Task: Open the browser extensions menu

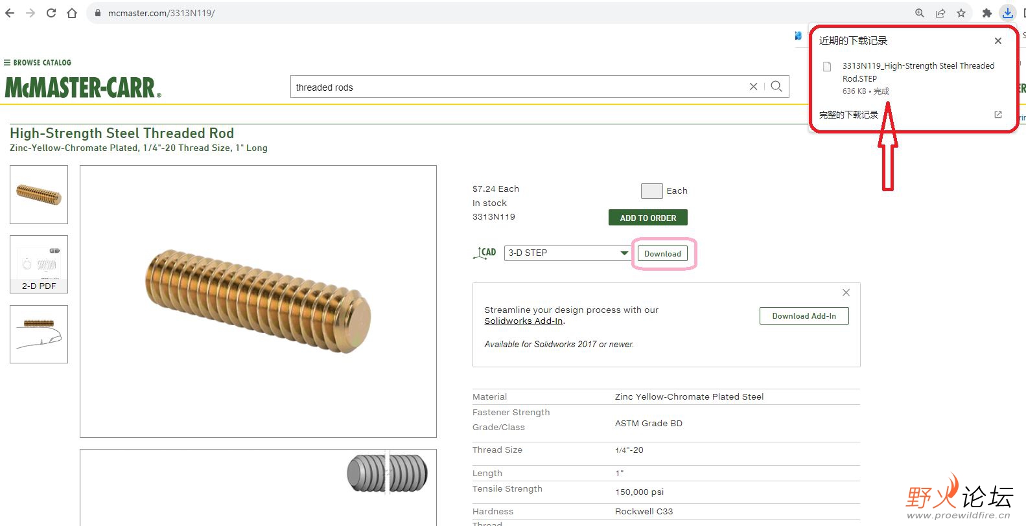Action: point(987,13)
